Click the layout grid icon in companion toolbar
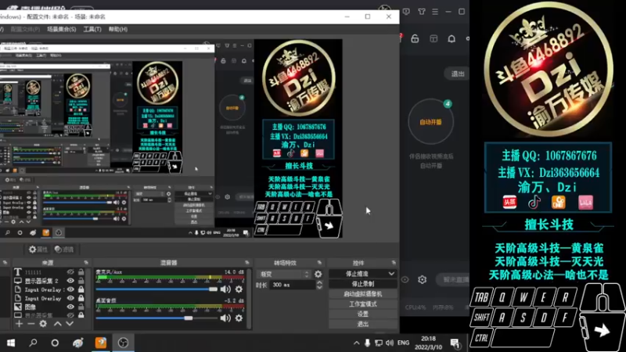The width and height of the screenshot is (626, 352). coord(434,38)
